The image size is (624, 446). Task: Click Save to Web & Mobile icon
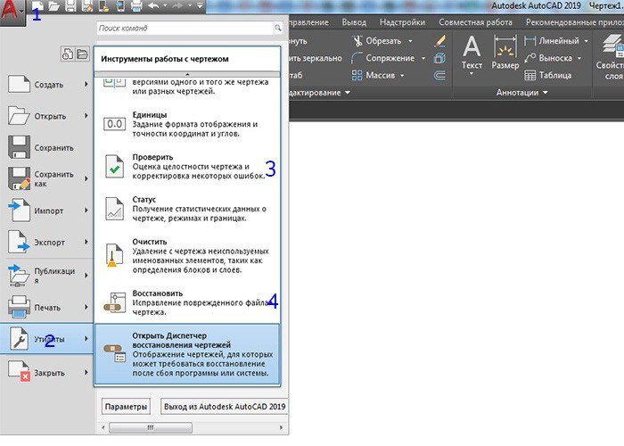[x=119, y=6]
